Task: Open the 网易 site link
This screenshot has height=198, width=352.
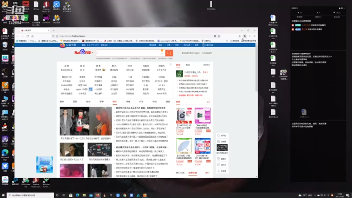Action: [130, 66]
